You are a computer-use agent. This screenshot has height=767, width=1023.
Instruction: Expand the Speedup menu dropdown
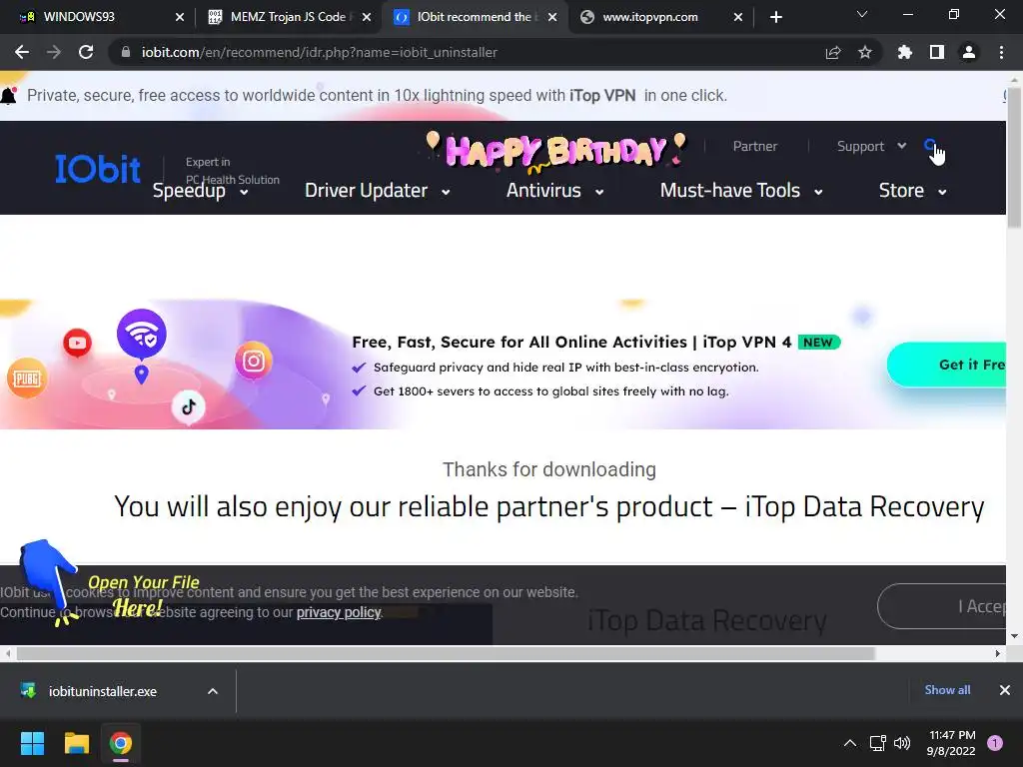pos(244,193)
